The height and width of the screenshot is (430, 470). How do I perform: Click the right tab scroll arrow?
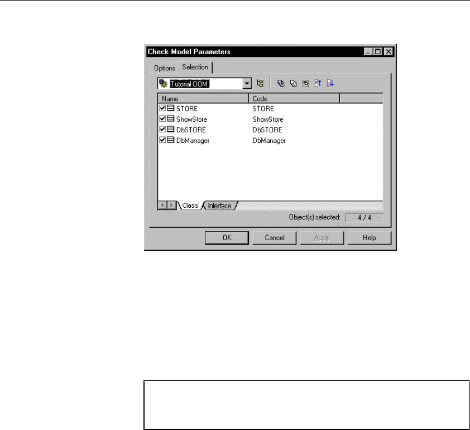click(x=171, y=206)
